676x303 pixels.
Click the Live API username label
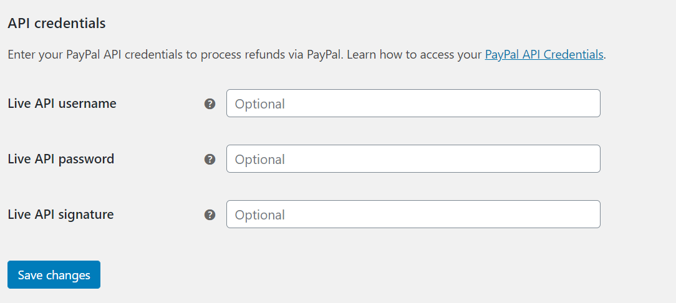point(62,103)
